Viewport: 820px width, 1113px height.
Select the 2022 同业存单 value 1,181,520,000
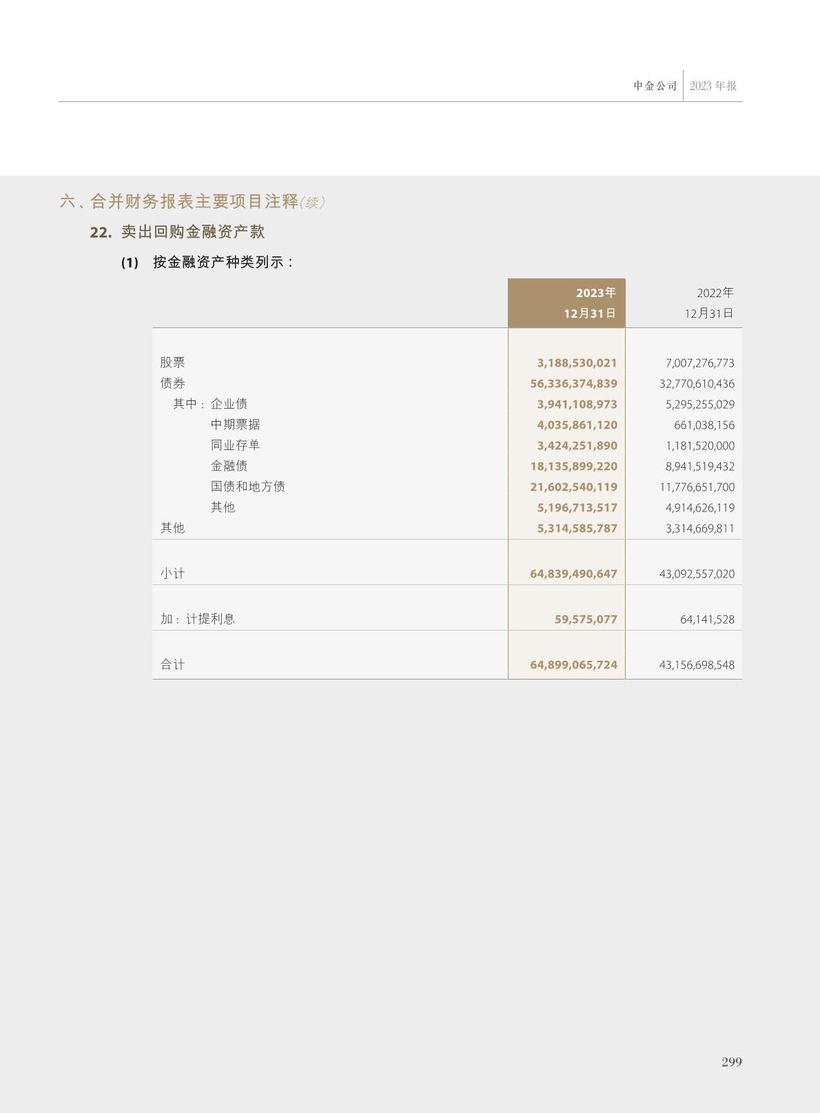coord(699,446)
